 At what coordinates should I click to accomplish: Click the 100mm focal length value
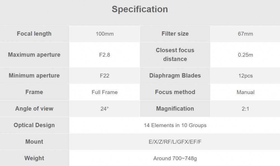point(105,34)
